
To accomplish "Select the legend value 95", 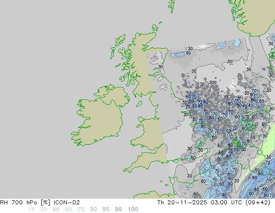I will pos(106,210).
